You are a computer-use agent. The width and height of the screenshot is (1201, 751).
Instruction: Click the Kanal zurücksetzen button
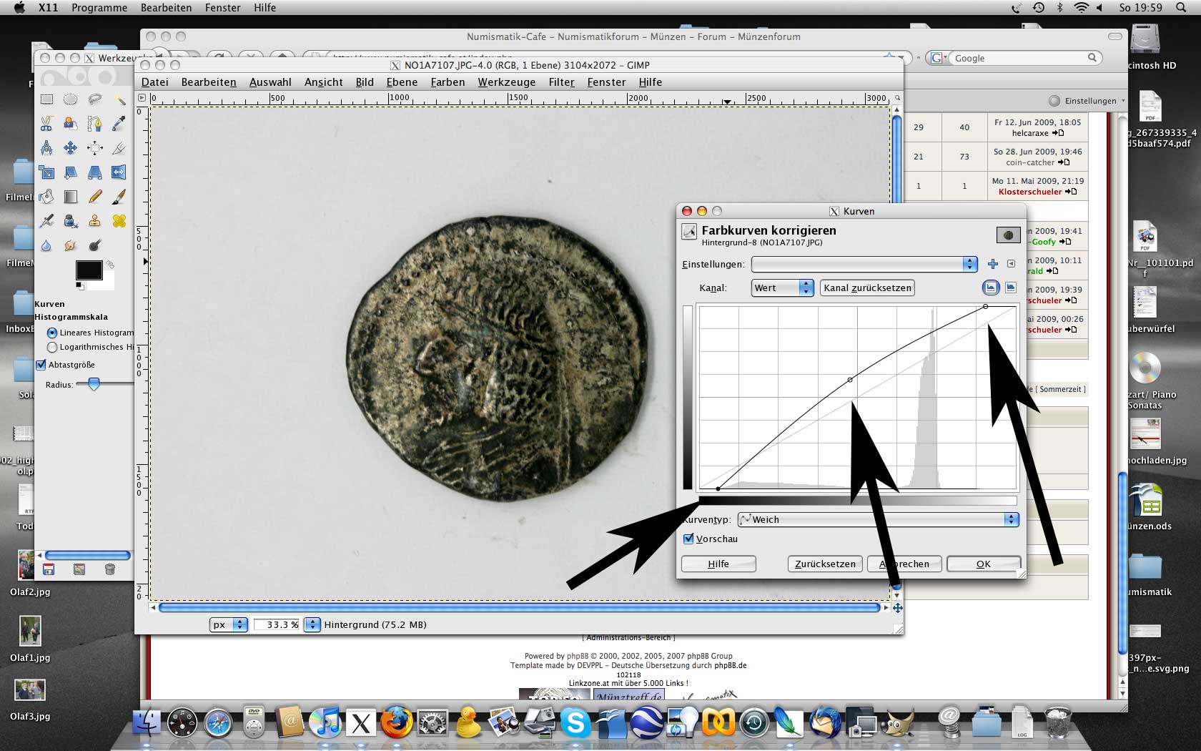tap(867, 288)
